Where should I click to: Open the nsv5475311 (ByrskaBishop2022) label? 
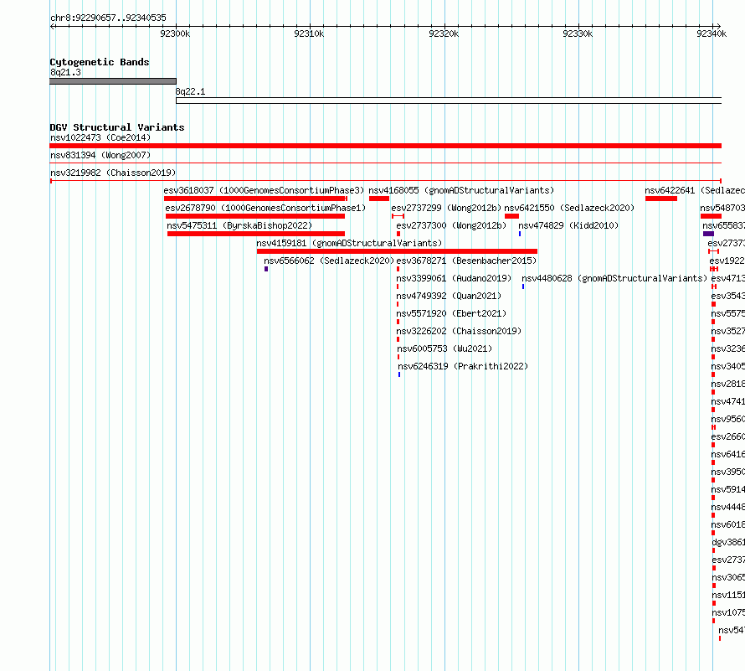coord(239,225)
